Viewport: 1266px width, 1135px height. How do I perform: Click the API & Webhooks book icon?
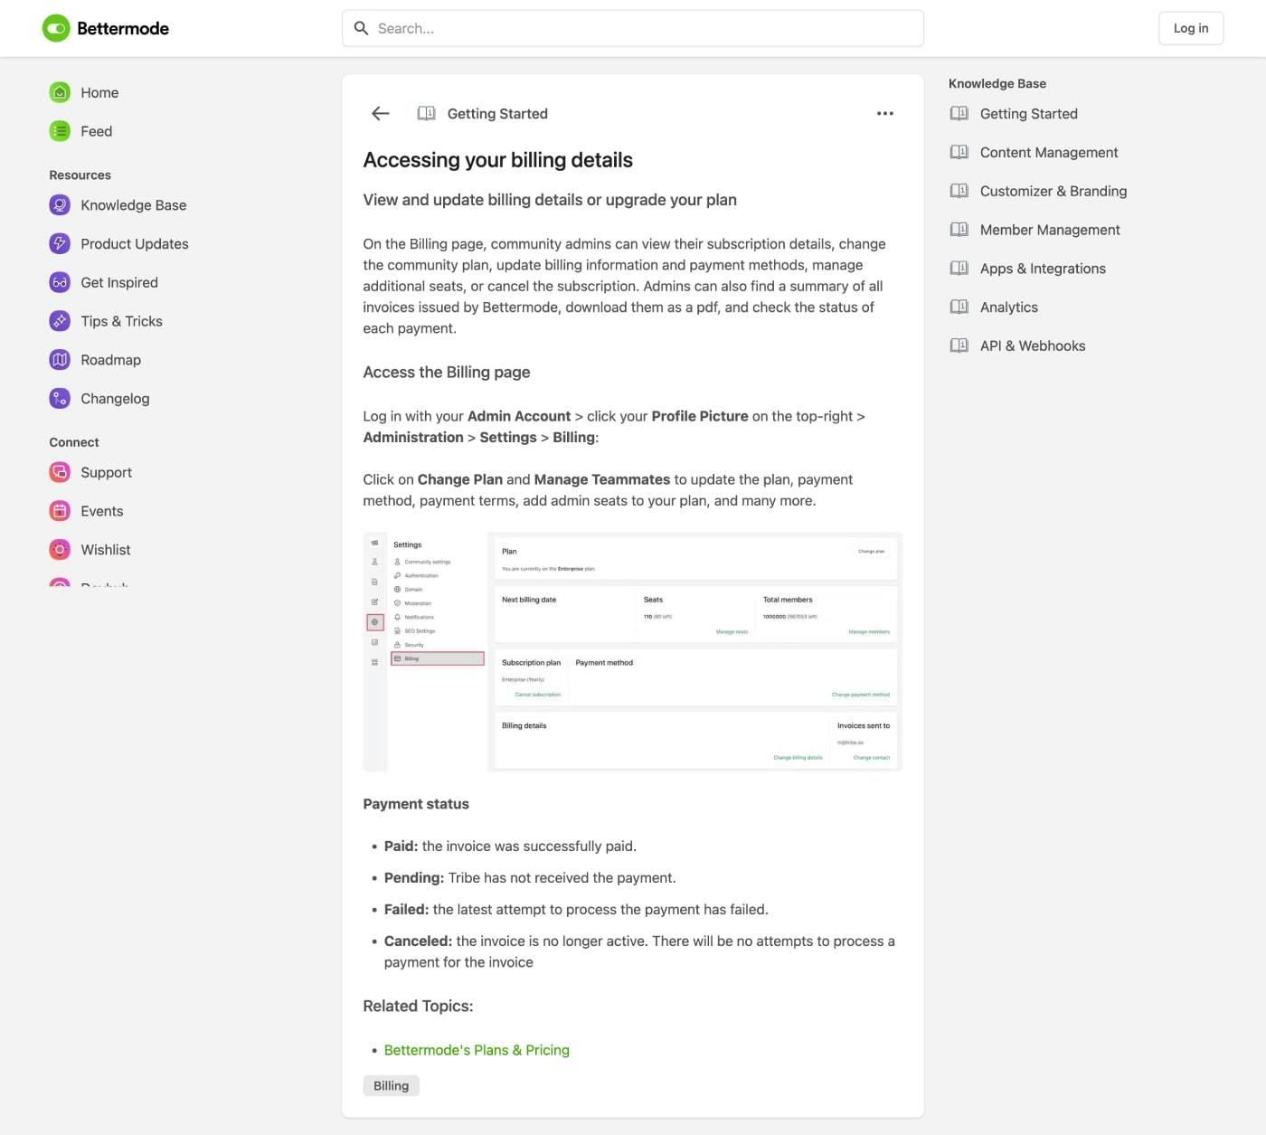pyautogui.click(x=959, y=345)
